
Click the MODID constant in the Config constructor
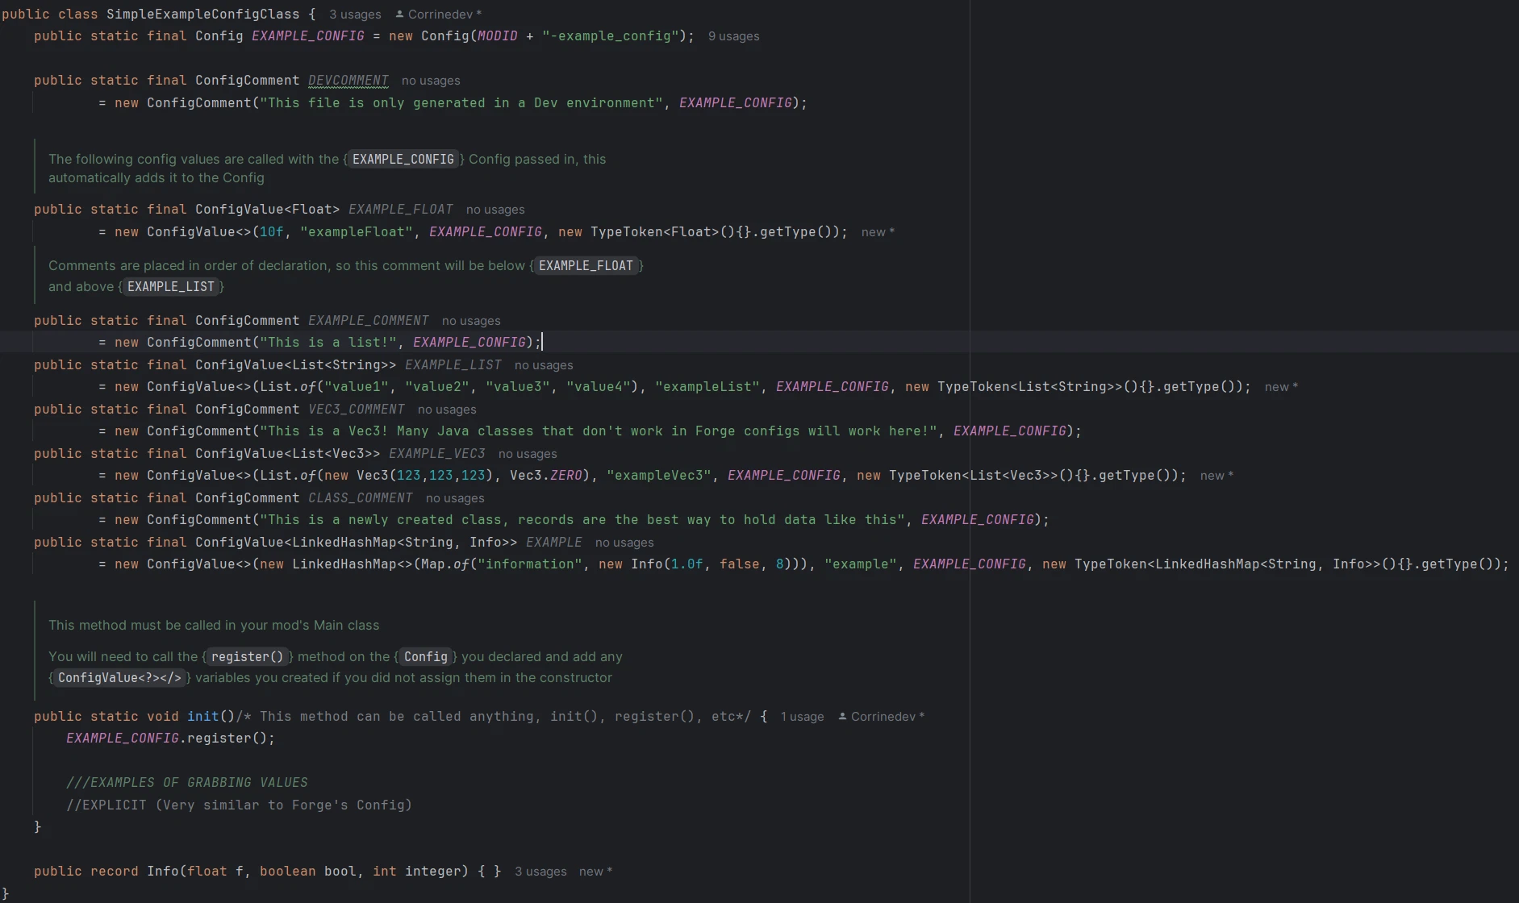(x=497, y=36)
